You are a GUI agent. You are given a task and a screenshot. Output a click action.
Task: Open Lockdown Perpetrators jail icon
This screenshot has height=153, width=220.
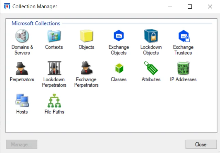pos(54,68)
